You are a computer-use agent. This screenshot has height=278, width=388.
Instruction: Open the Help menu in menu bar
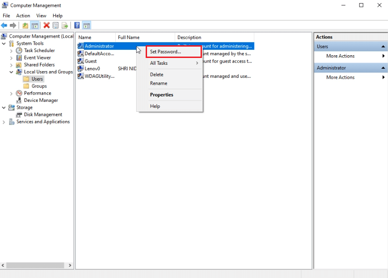coord(58,15)
